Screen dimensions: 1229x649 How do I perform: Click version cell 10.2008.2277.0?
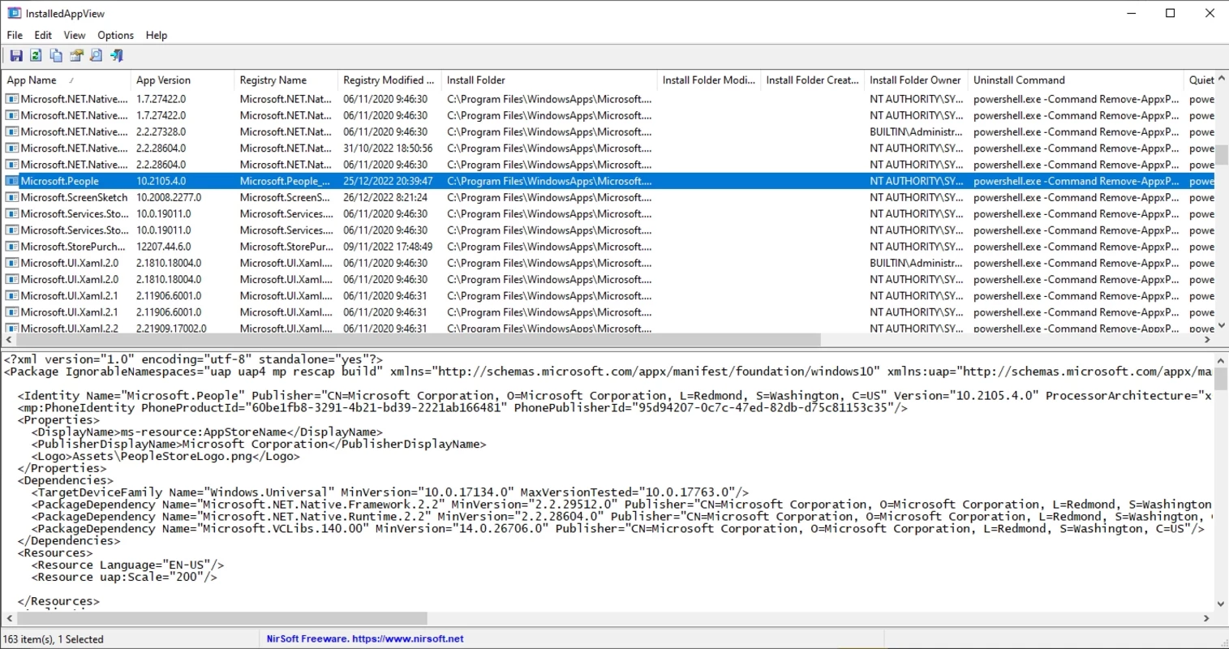(169, 197)
